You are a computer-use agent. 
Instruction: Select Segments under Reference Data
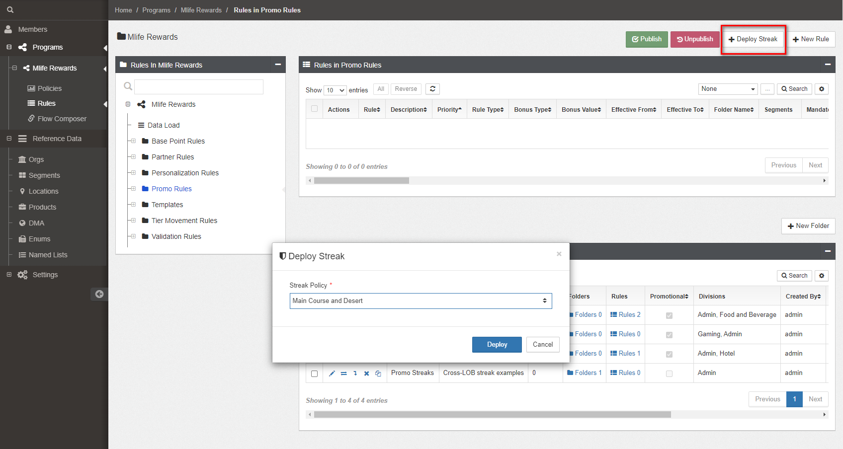(x=44, y=175)
